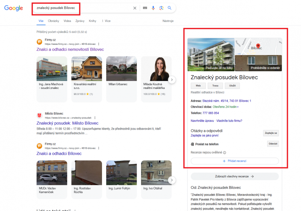Open Podívejte se na fotky photo
This screenshot has width=301, height=211.
click(211, 55)
